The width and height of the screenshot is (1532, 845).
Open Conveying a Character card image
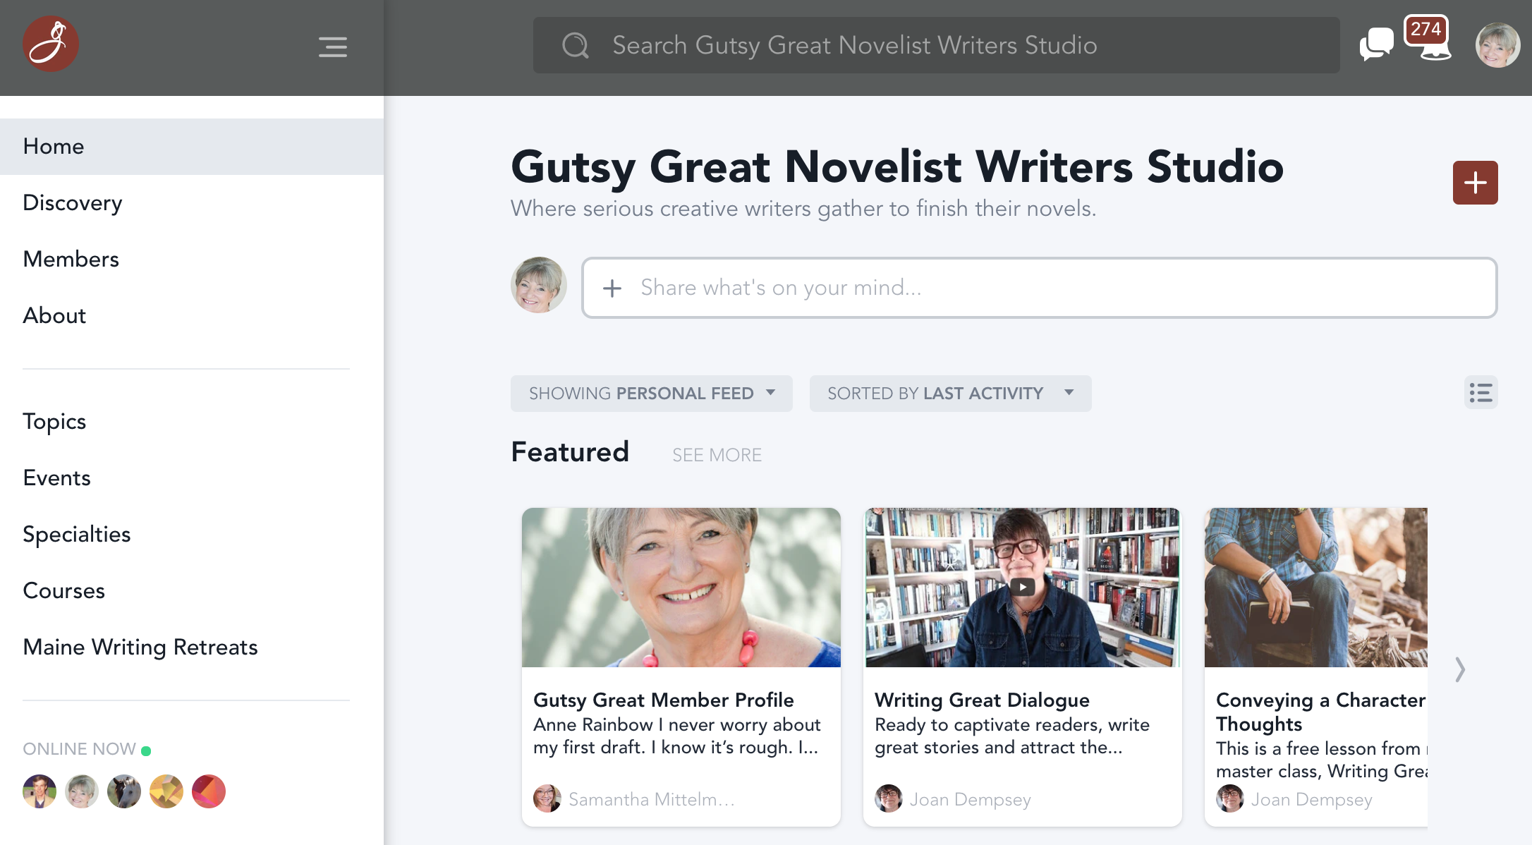(x=1315, y=588)
